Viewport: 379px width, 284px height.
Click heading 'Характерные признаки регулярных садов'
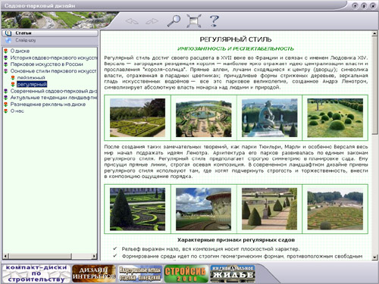[x=236, y=240]
